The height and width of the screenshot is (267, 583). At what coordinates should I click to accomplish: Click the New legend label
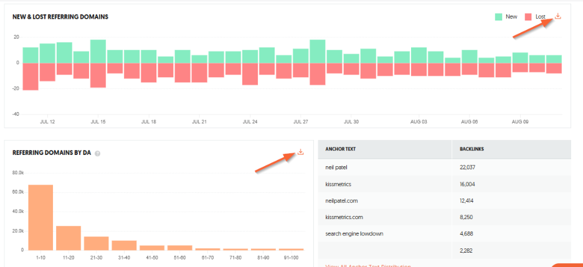point(511,17)
